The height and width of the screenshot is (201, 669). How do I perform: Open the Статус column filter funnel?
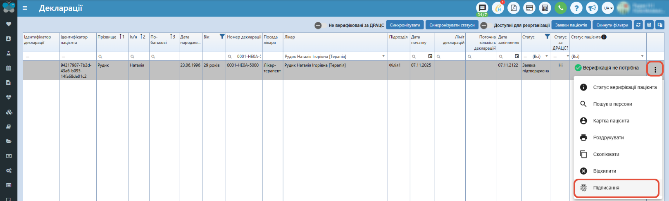click(x=547, y=37)
